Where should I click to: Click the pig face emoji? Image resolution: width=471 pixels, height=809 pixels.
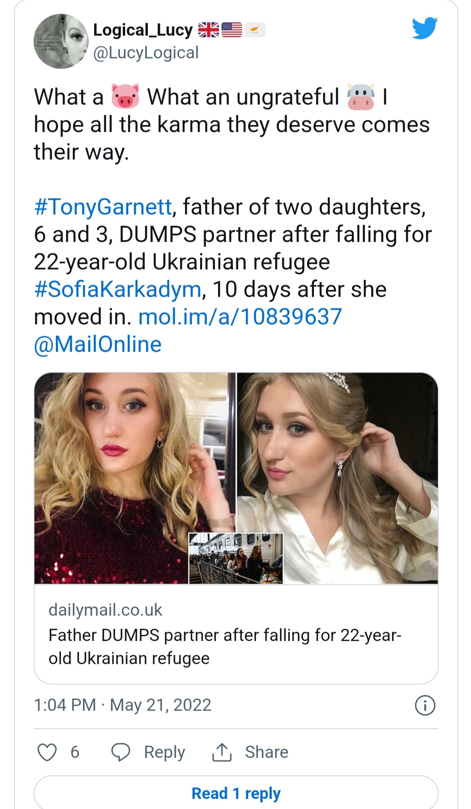pos(126,96)
